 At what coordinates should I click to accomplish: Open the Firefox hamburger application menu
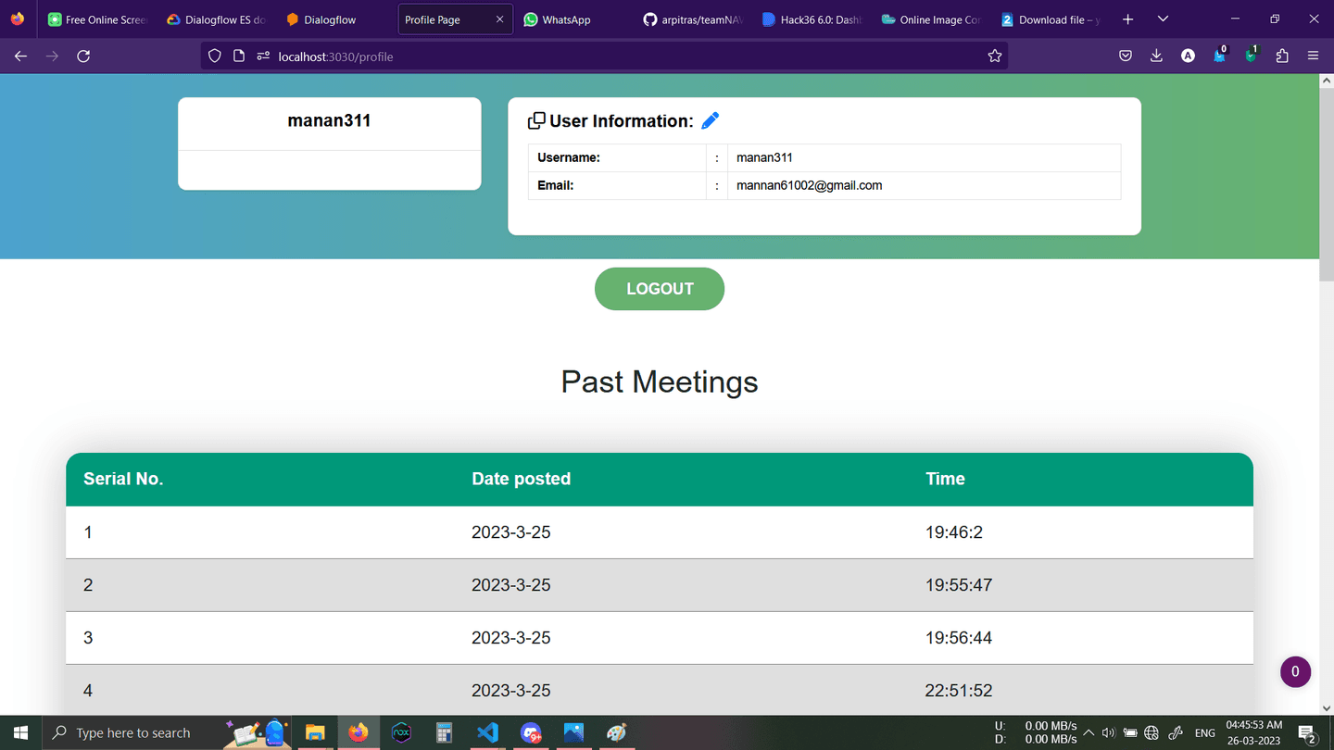click(x=1313, y=56)
